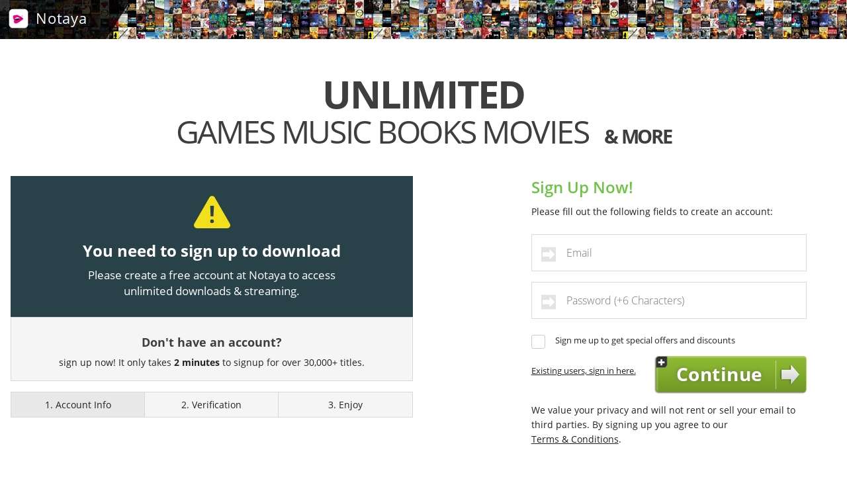Focus the Password input field
This screenshot has width=847, height=487.
click(669, 300)
